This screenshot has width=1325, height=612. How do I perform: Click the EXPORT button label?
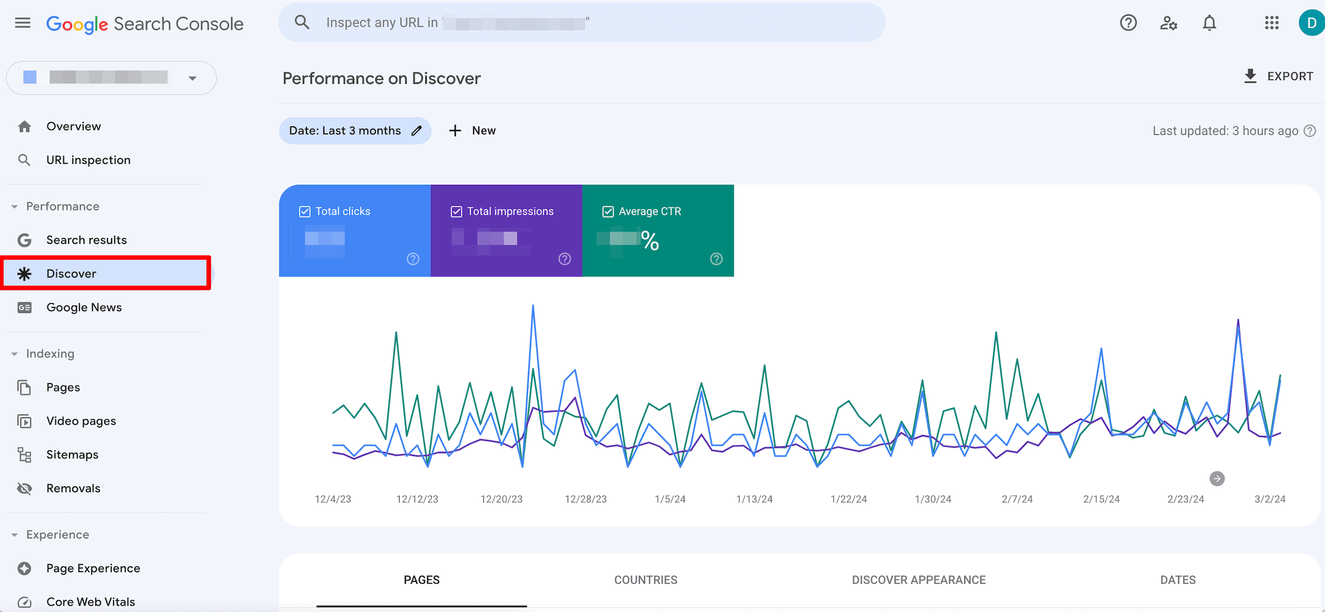(1290, 76)
